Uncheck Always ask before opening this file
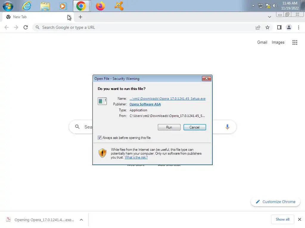This screenshot has width=305, height=228. (x=99, y=138)
